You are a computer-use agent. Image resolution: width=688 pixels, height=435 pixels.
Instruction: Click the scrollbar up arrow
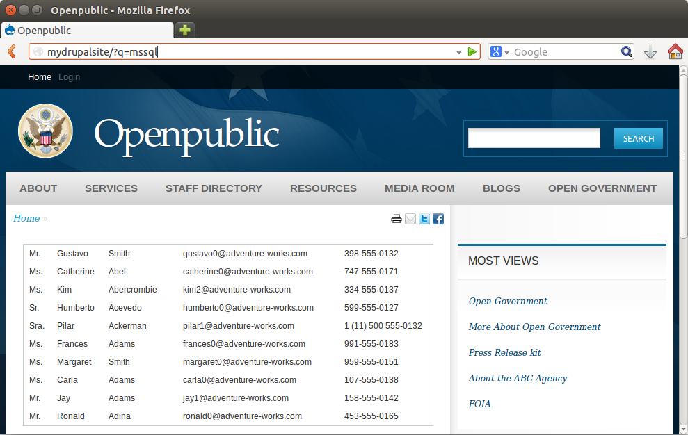pyautogui.click(x=683, y=69)
